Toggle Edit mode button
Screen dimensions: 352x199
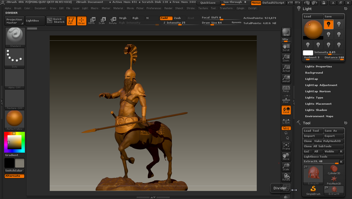click(71, 21)
